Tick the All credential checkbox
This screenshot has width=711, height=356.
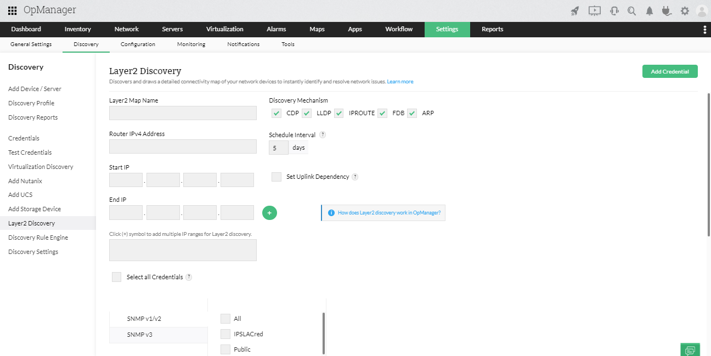pyautogui.click(x=225, y=319)
